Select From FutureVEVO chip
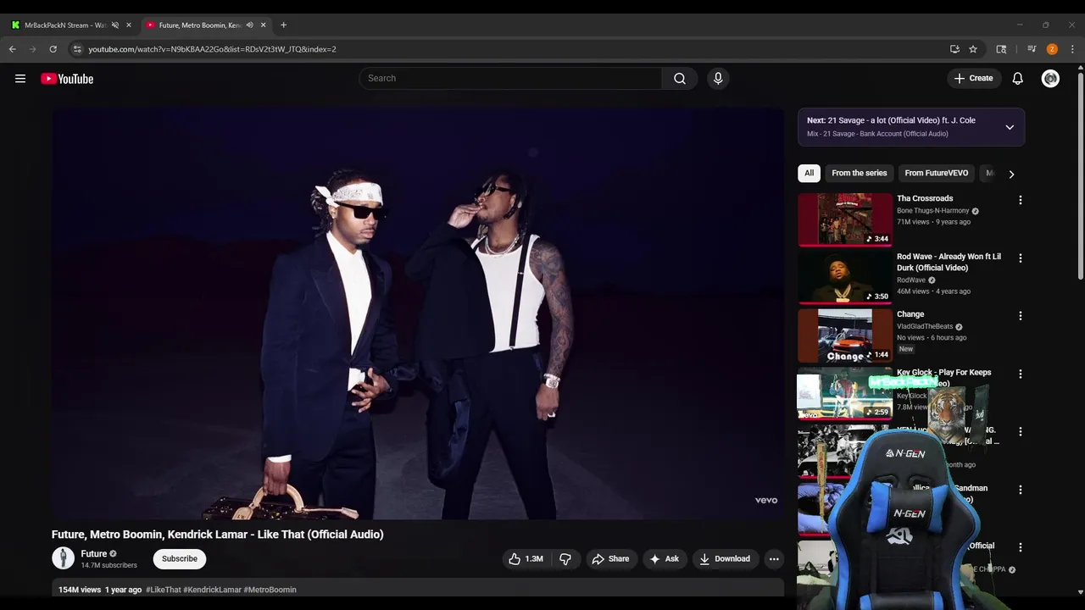Screen dimensions: 1085x610 (936, 173)
